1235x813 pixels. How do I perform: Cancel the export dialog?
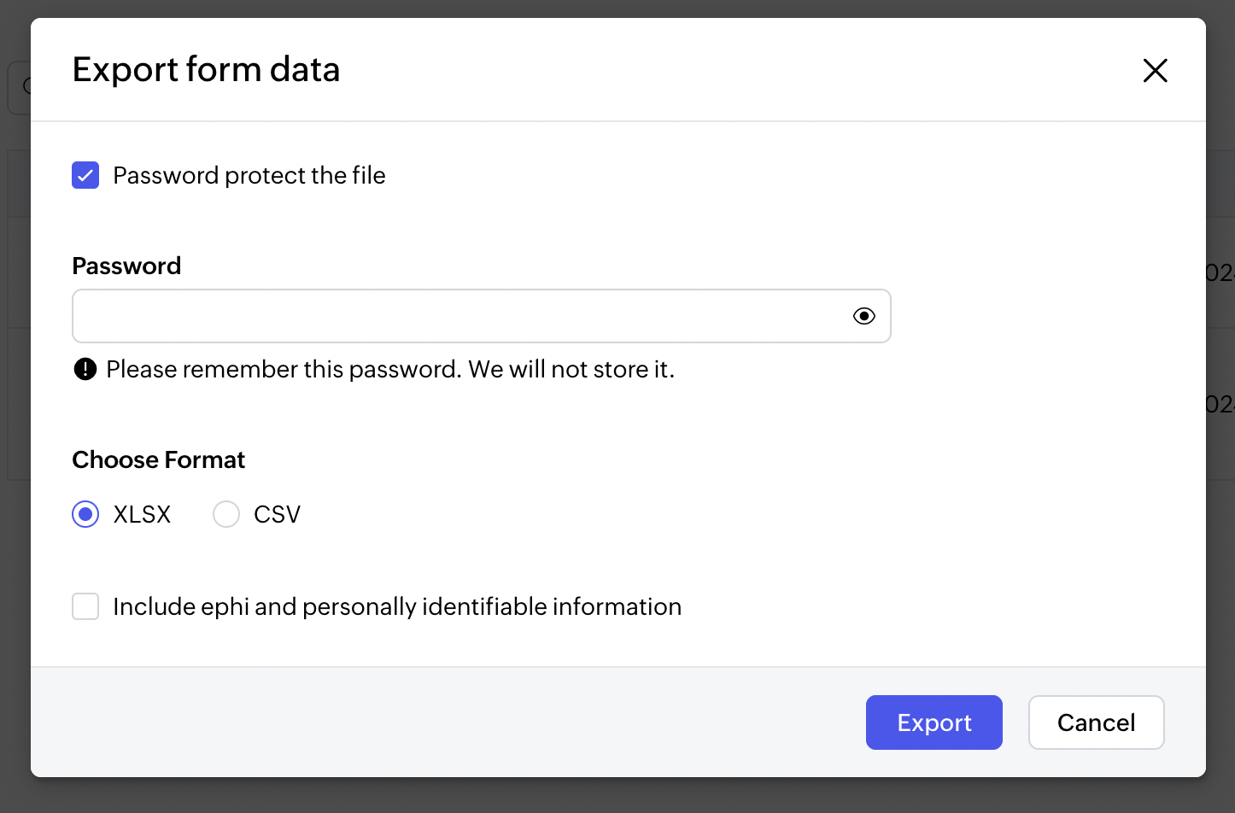click(x=1096, y=722)
